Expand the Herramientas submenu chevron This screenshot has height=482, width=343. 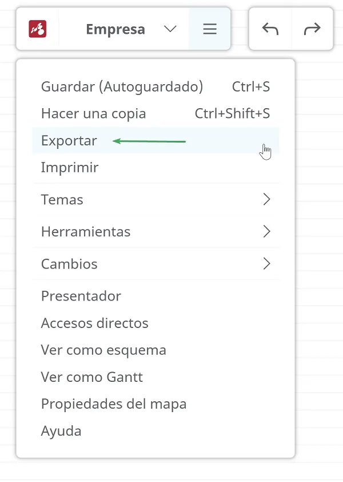(x=266, y=232)
